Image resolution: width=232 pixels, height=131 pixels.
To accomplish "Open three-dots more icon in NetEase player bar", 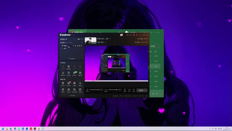I will [160, 94].
